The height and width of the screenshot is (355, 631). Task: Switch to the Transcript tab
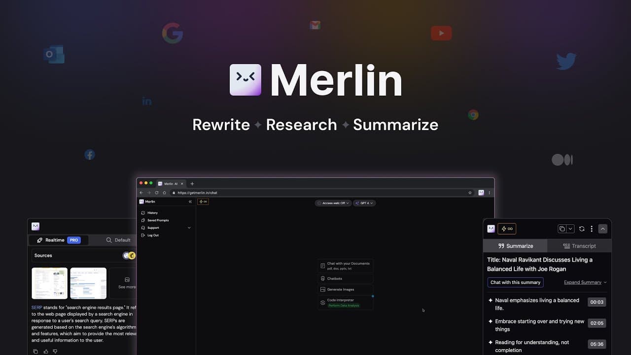[579, 246]
